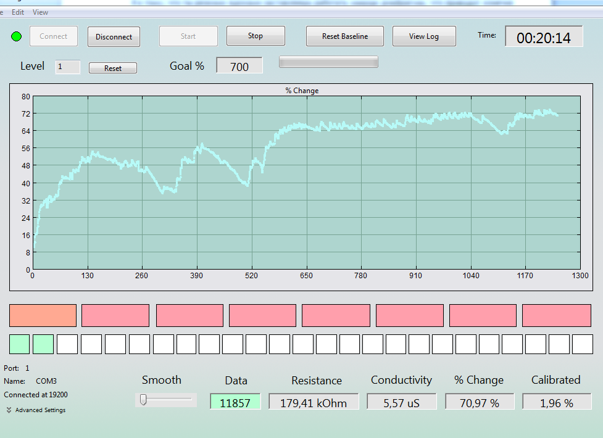
Task: Click the y-axis label 72
Action: [x=26, y=114]
